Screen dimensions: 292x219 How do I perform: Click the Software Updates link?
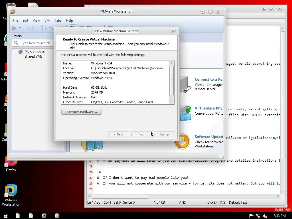[209, 137]
